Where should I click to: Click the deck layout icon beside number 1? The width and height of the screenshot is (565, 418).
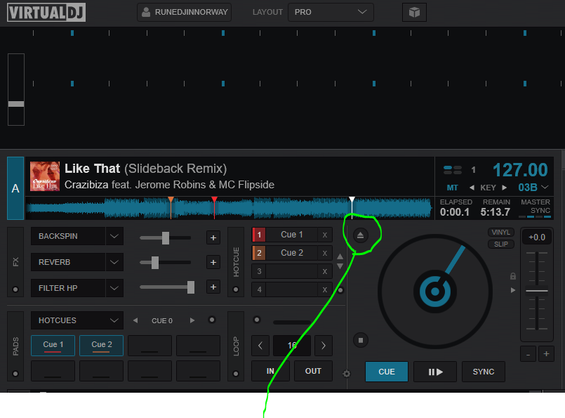[x=453, y=170]
